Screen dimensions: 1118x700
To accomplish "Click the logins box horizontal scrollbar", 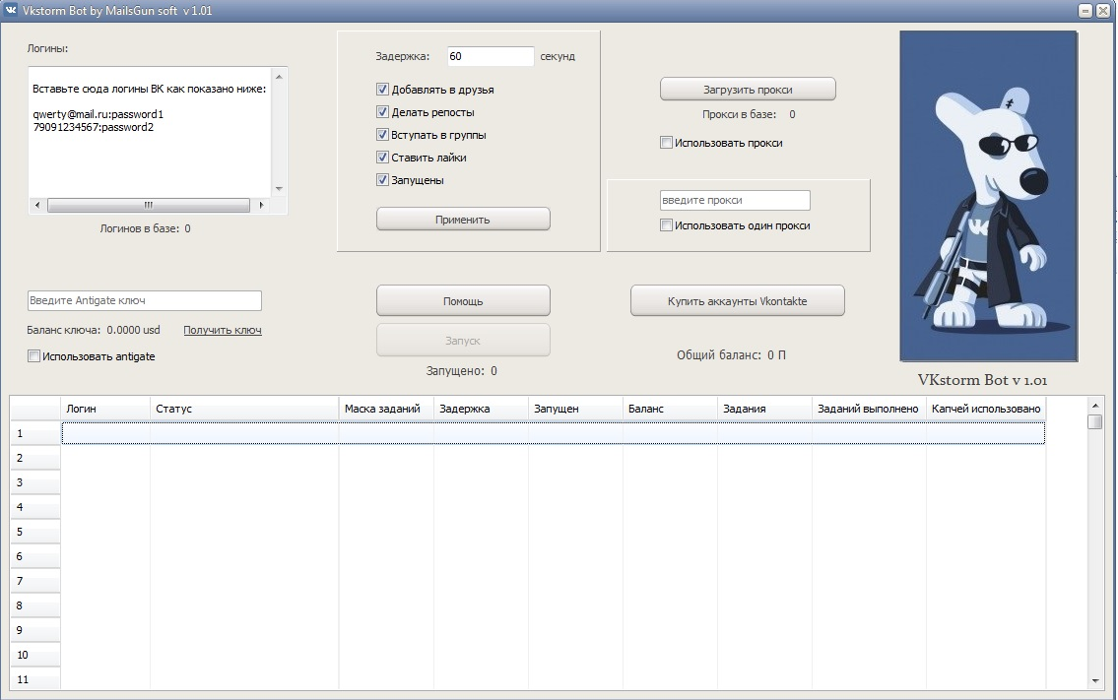I will [x=148, y=206].
